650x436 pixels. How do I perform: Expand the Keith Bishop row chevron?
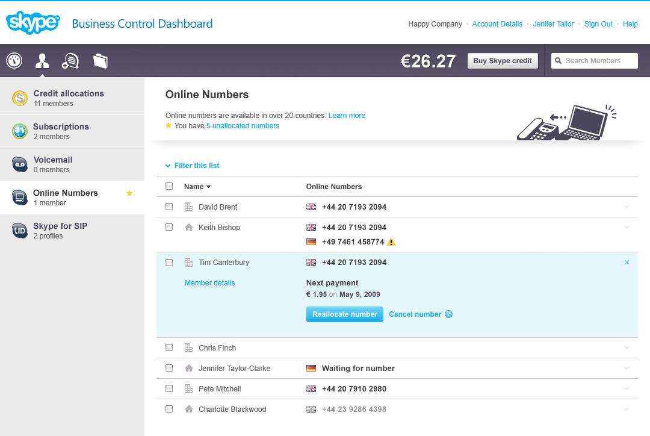[627, 228]
